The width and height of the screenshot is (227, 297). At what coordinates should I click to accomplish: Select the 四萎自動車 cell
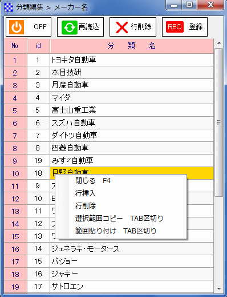click(132, 148)
